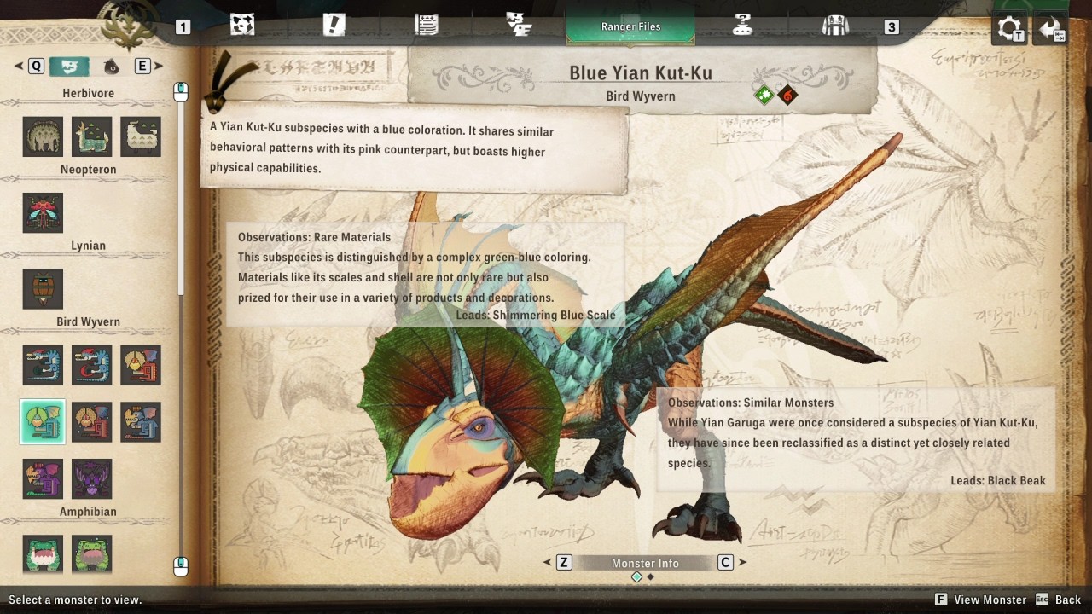1092x614 pixels.
Task: Click the settings gear icon marked T
Action: click(1010, 29)
